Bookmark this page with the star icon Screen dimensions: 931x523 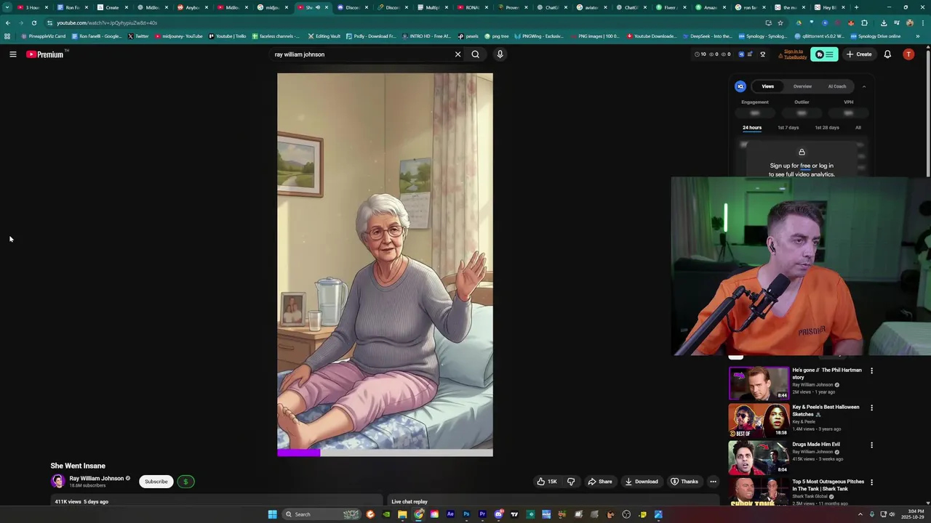click(x=780, y=23)
